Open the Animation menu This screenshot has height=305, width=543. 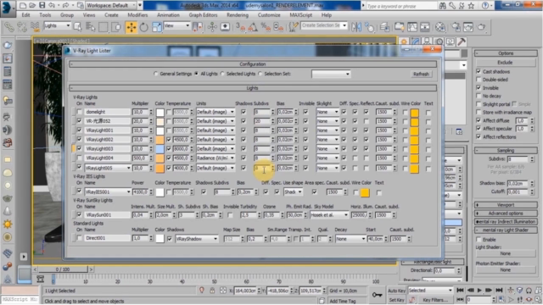coord(168,15)
